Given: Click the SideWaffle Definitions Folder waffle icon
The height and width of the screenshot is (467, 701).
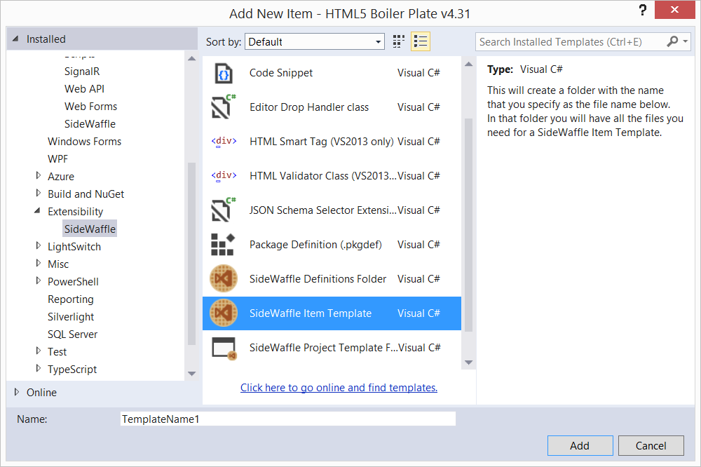Looking at the screenshot, I should [224, 278].
